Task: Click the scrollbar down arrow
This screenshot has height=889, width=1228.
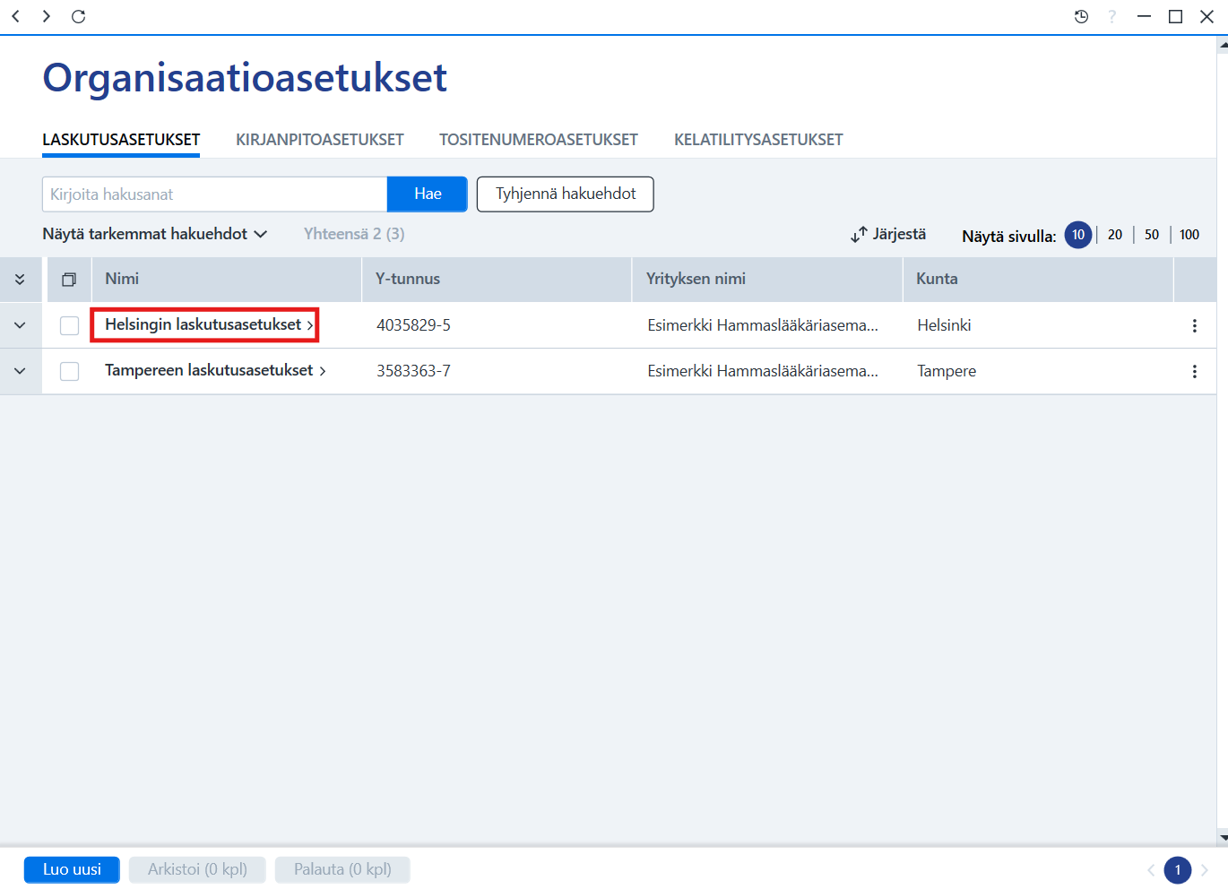Action: point(1223,838)
